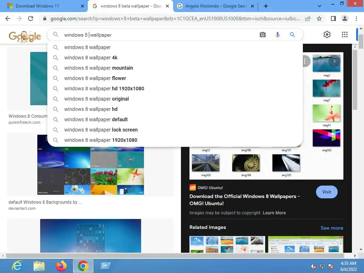This screenshot has width=364, height=273.
Task: Bookmark this page with the star icon
Action: pos(319,18)
